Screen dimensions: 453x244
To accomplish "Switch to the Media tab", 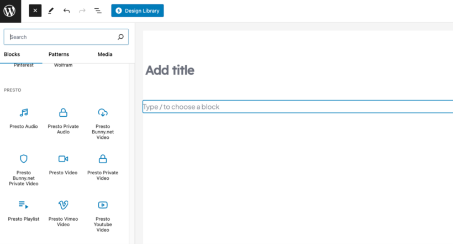I will 105,54.
